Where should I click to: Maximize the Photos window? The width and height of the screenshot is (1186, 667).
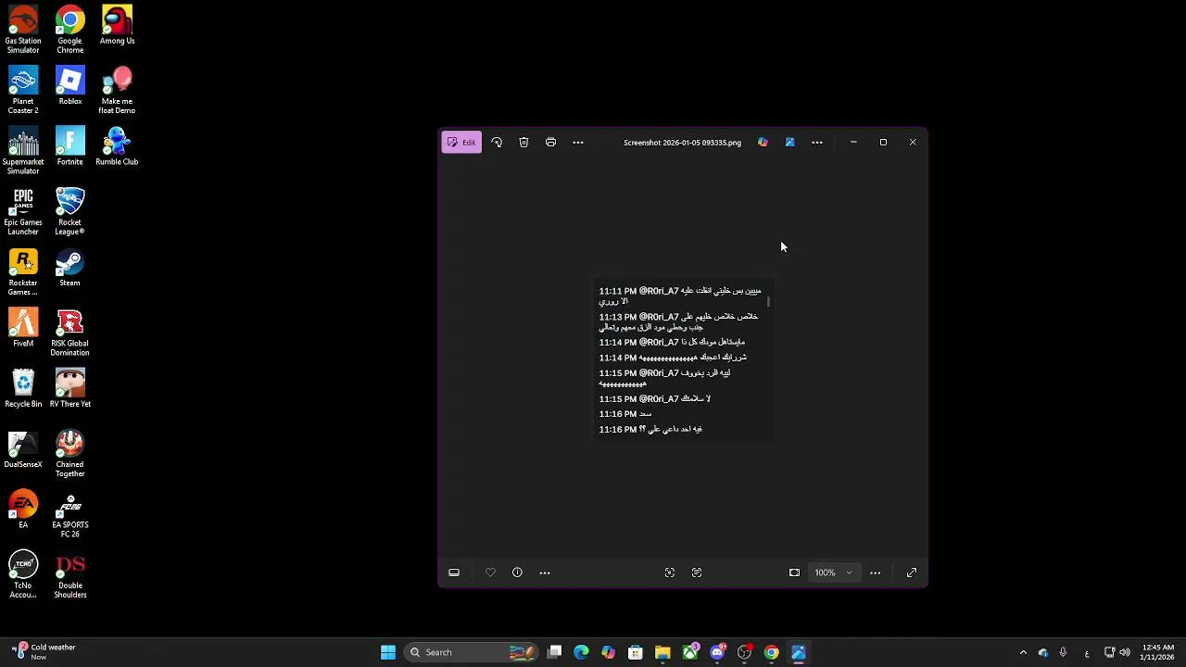coord(883,143)
